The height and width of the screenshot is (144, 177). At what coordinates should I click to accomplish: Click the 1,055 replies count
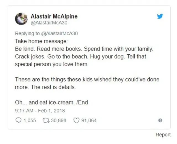pos(29,120)
